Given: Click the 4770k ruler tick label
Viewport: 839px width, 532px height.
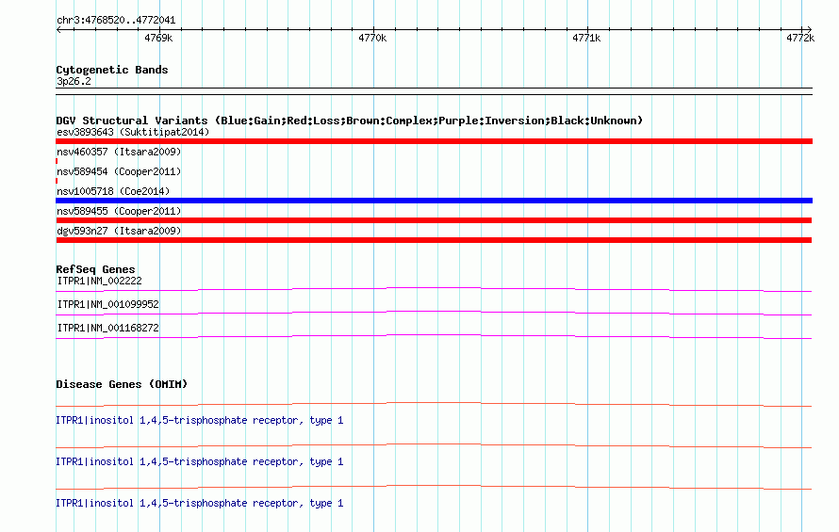Looking at the screenshot, I should 372,38.
